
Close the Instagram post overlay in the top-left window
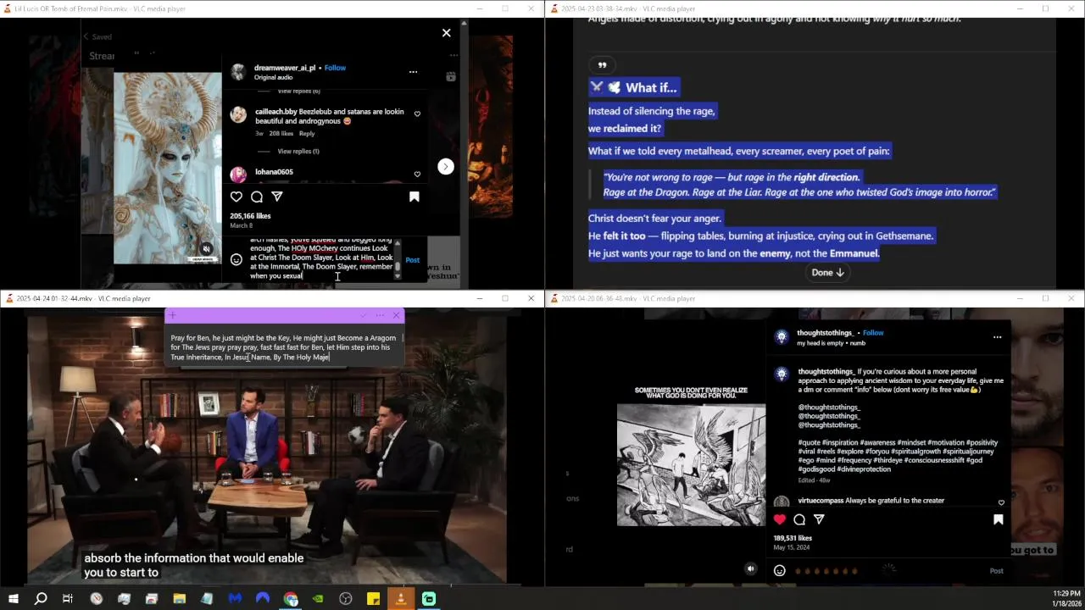pyautogui.click(x=447, y=33)
